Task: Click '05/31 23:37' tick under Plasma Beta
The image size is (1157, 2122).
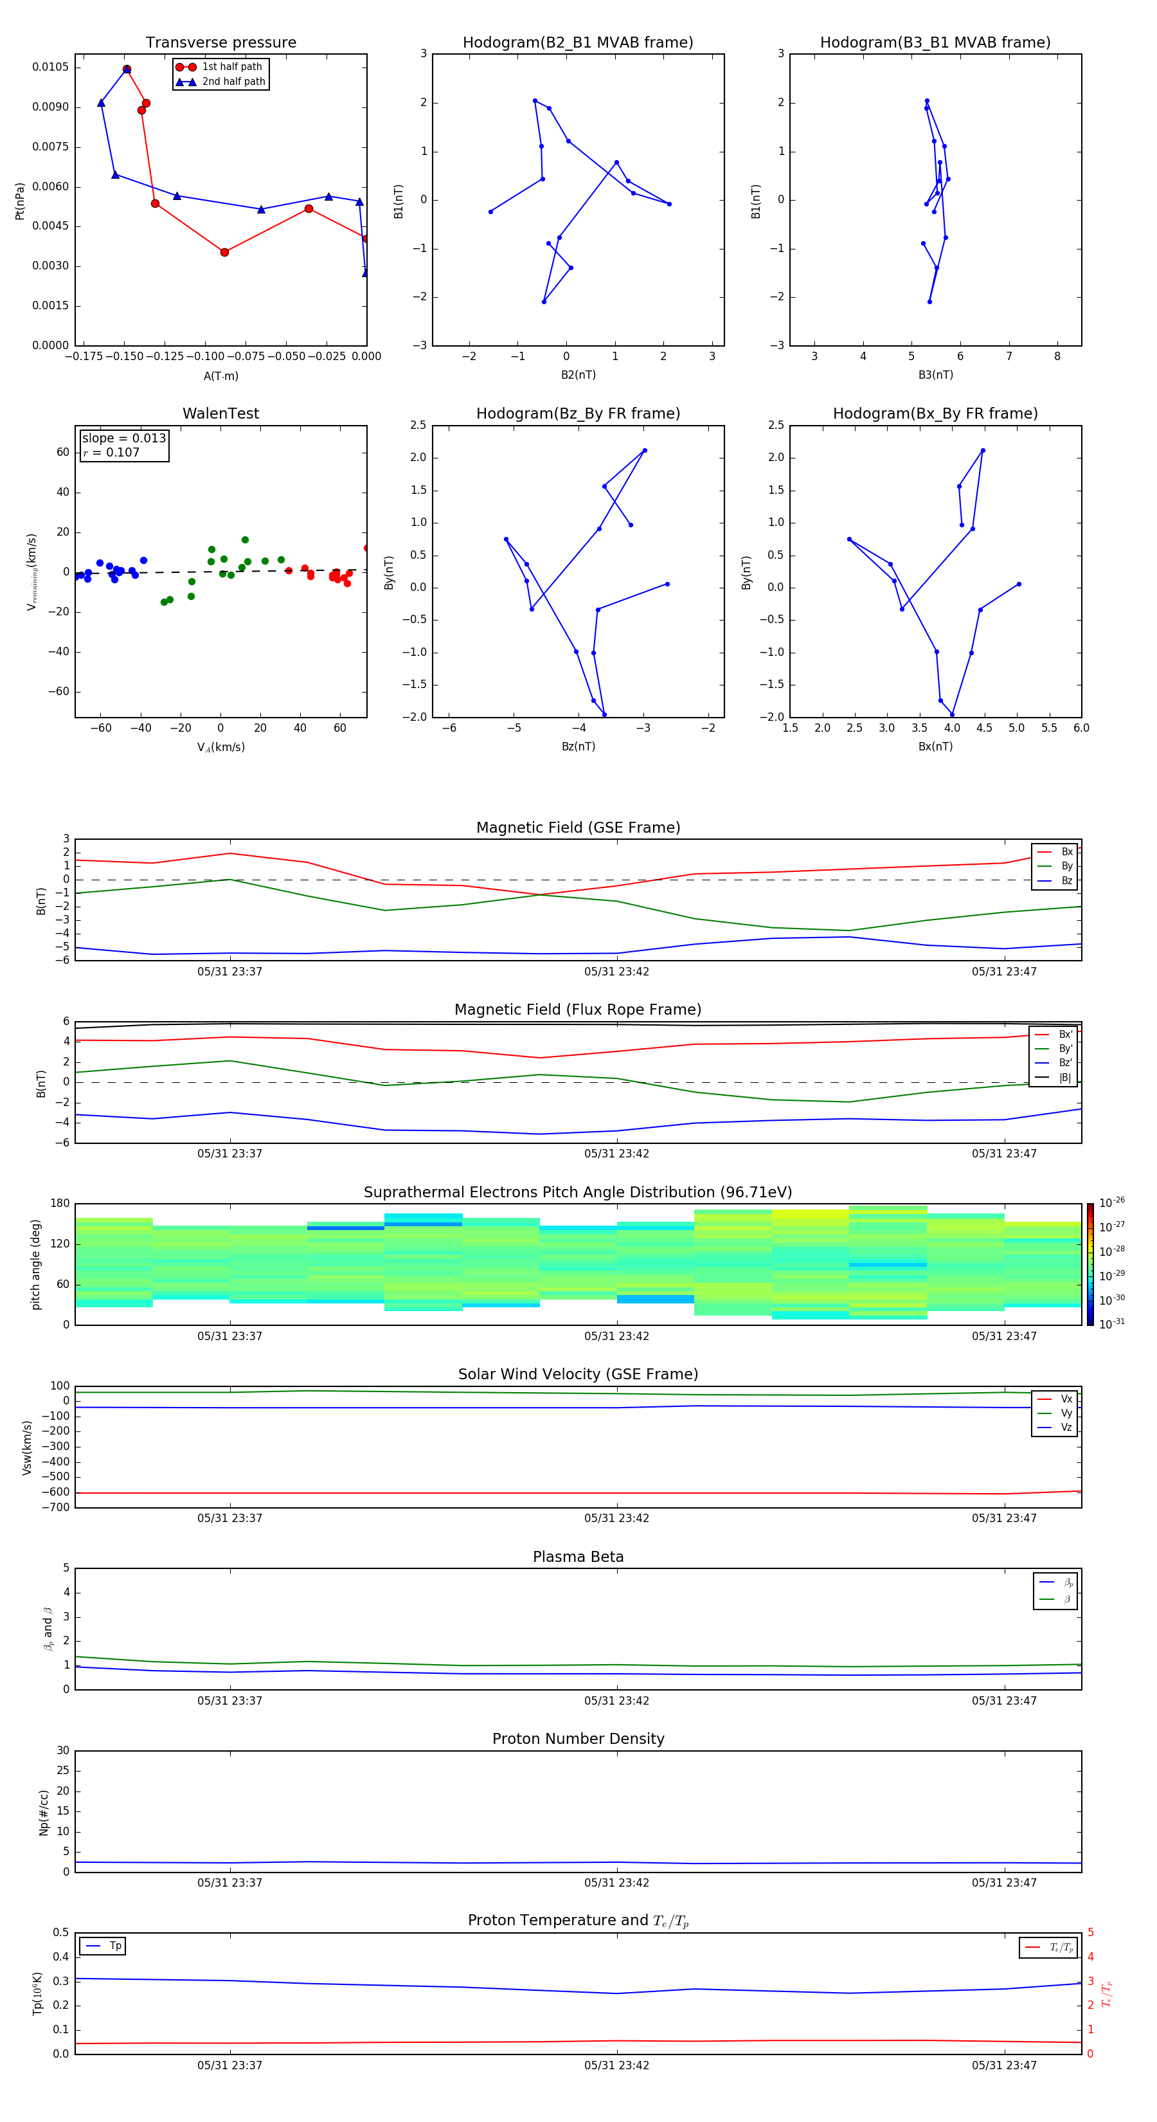Action: 229,1701
